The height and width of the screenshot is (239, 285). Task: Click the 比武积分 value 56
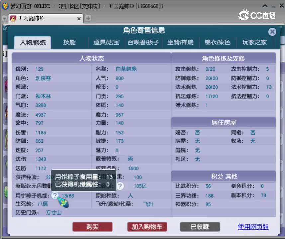(208, 186)
